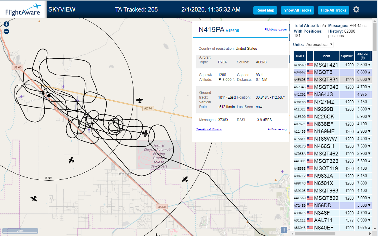Zoom in the map with plus button
The height and width of the screenshot is (236, 378).
7,24
